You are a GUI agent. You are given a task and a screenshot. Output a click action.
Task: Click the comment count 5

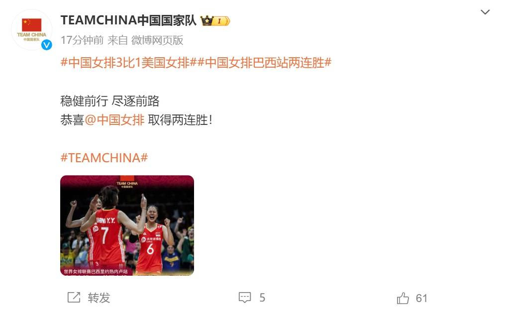[x=262, y=298]
